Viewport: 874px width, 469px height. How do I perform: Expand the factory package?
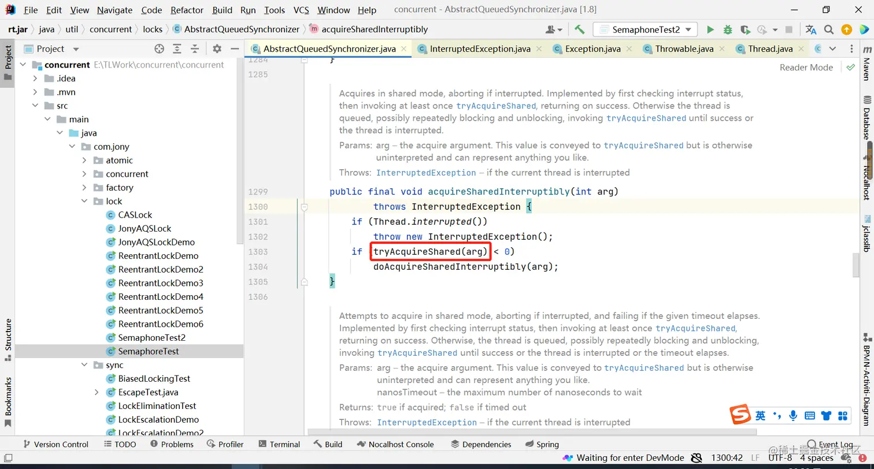(84, 188)
